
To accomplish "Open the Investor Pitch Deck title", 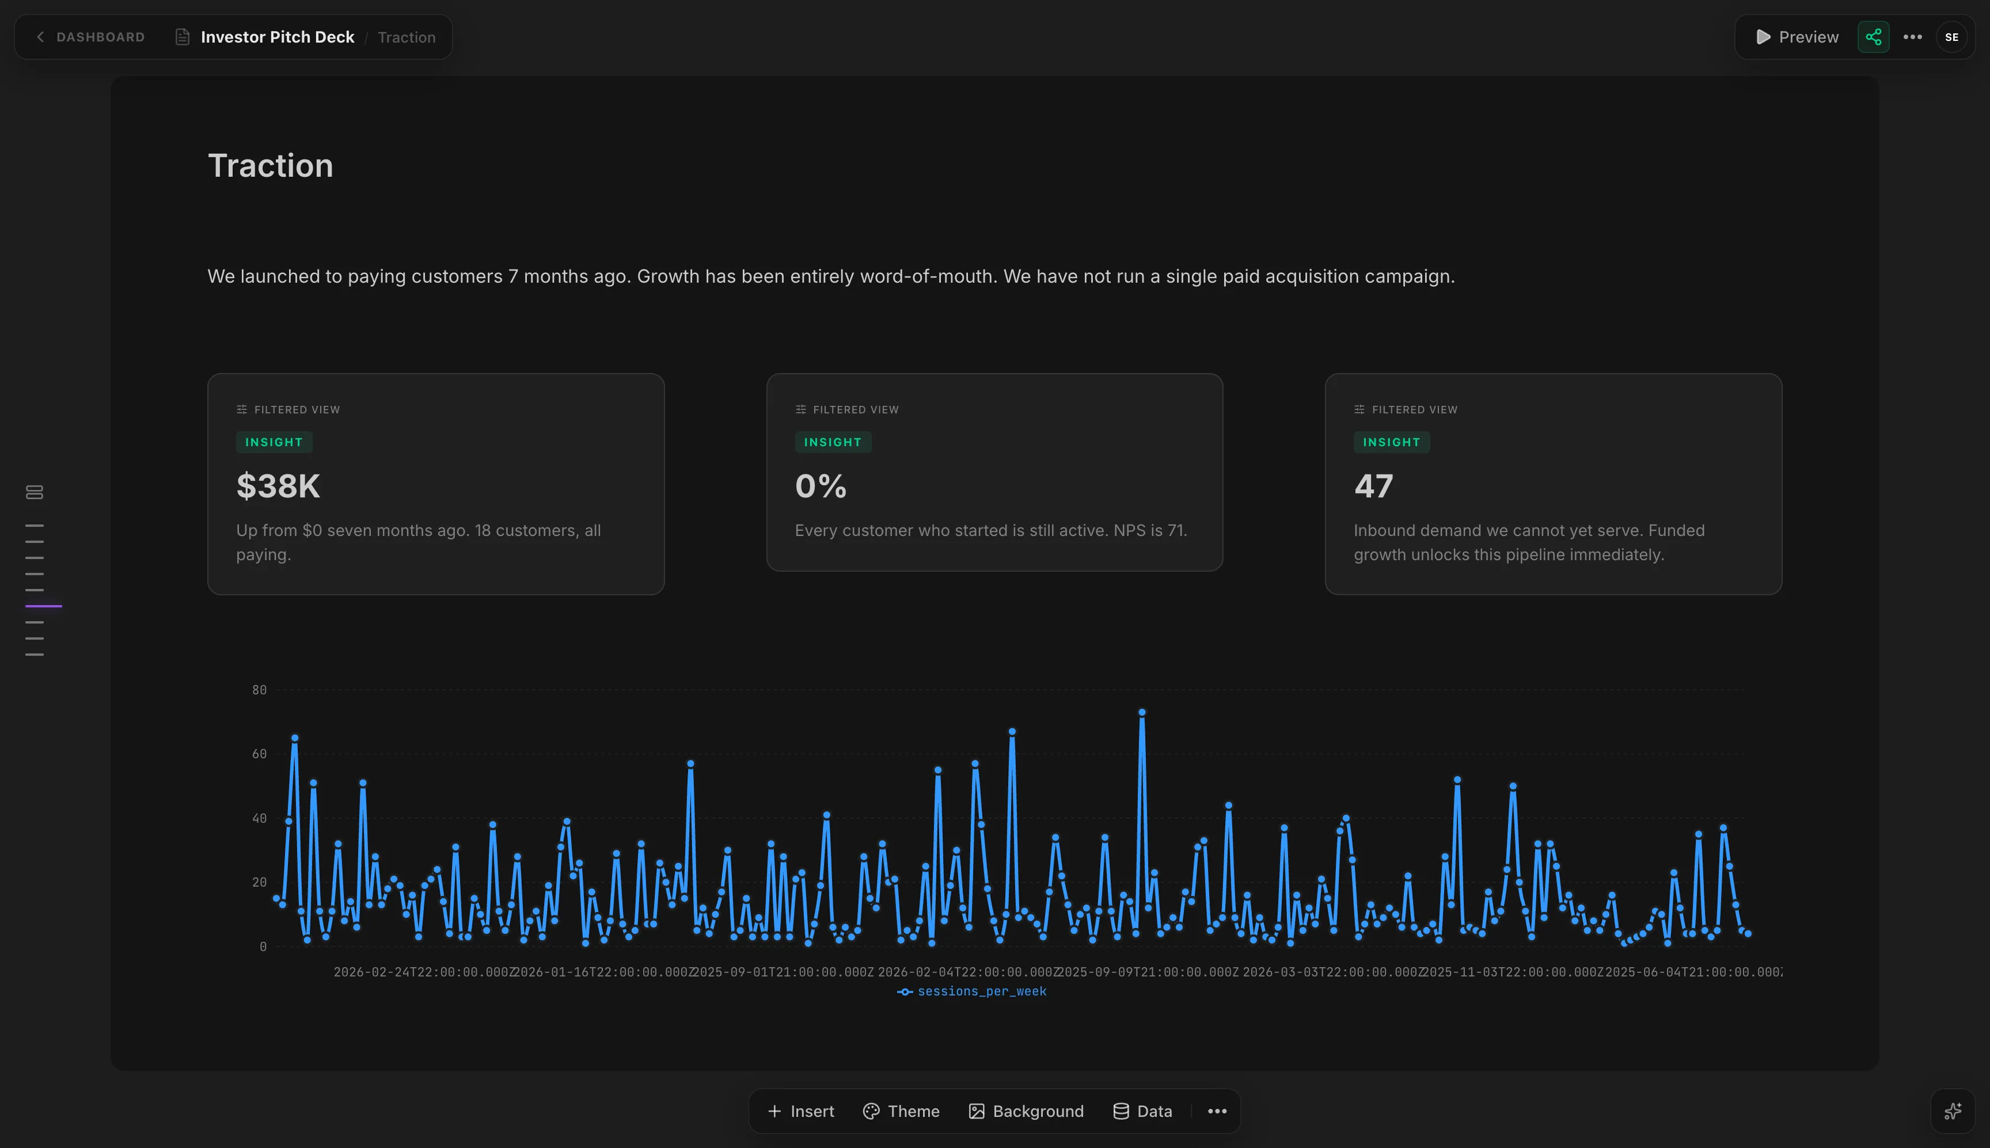I will (278, 37).
